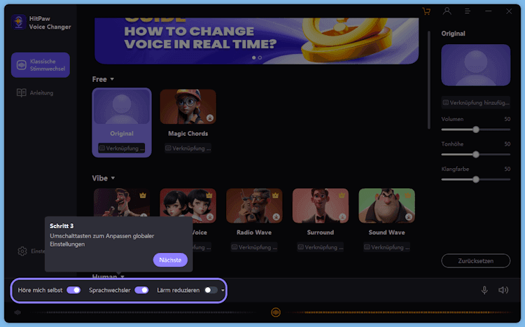
Task: Click the orange waveform center icon
Action: click(276, 312)
